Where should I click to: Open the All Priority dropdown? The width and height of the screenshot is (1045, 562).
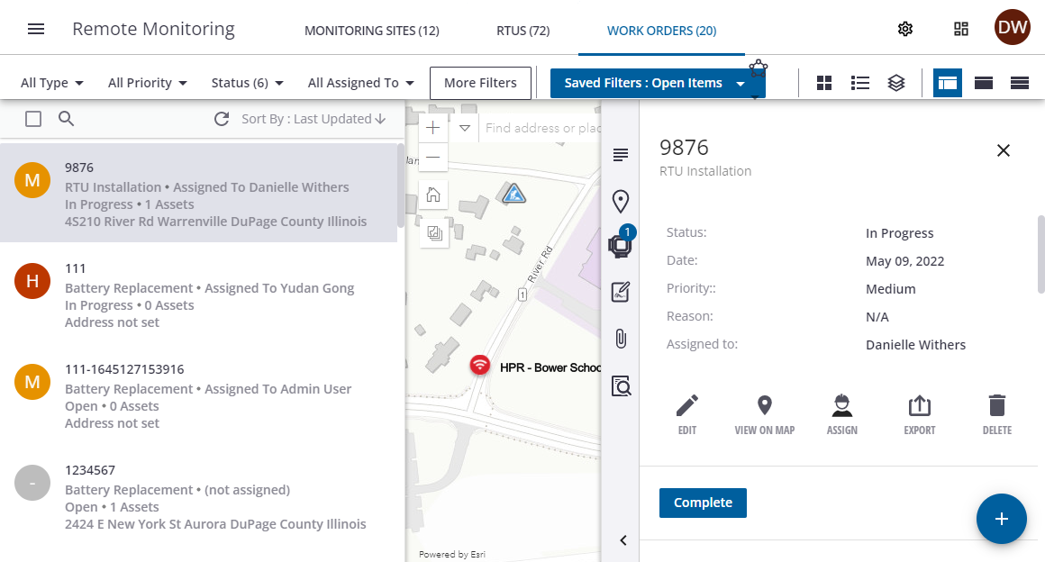pyautogui.click(x=147, y=83)
